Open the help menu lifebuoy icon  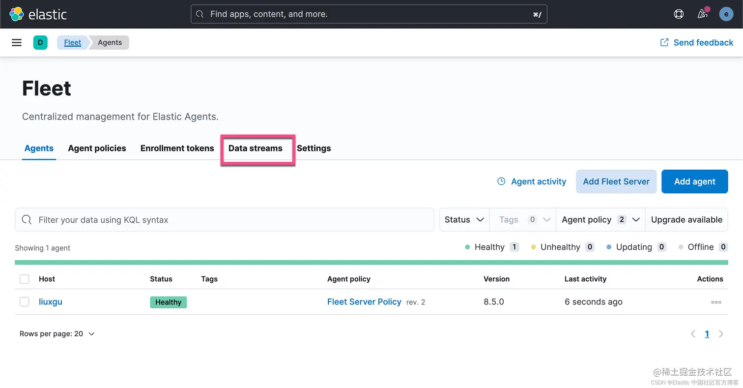679,14
